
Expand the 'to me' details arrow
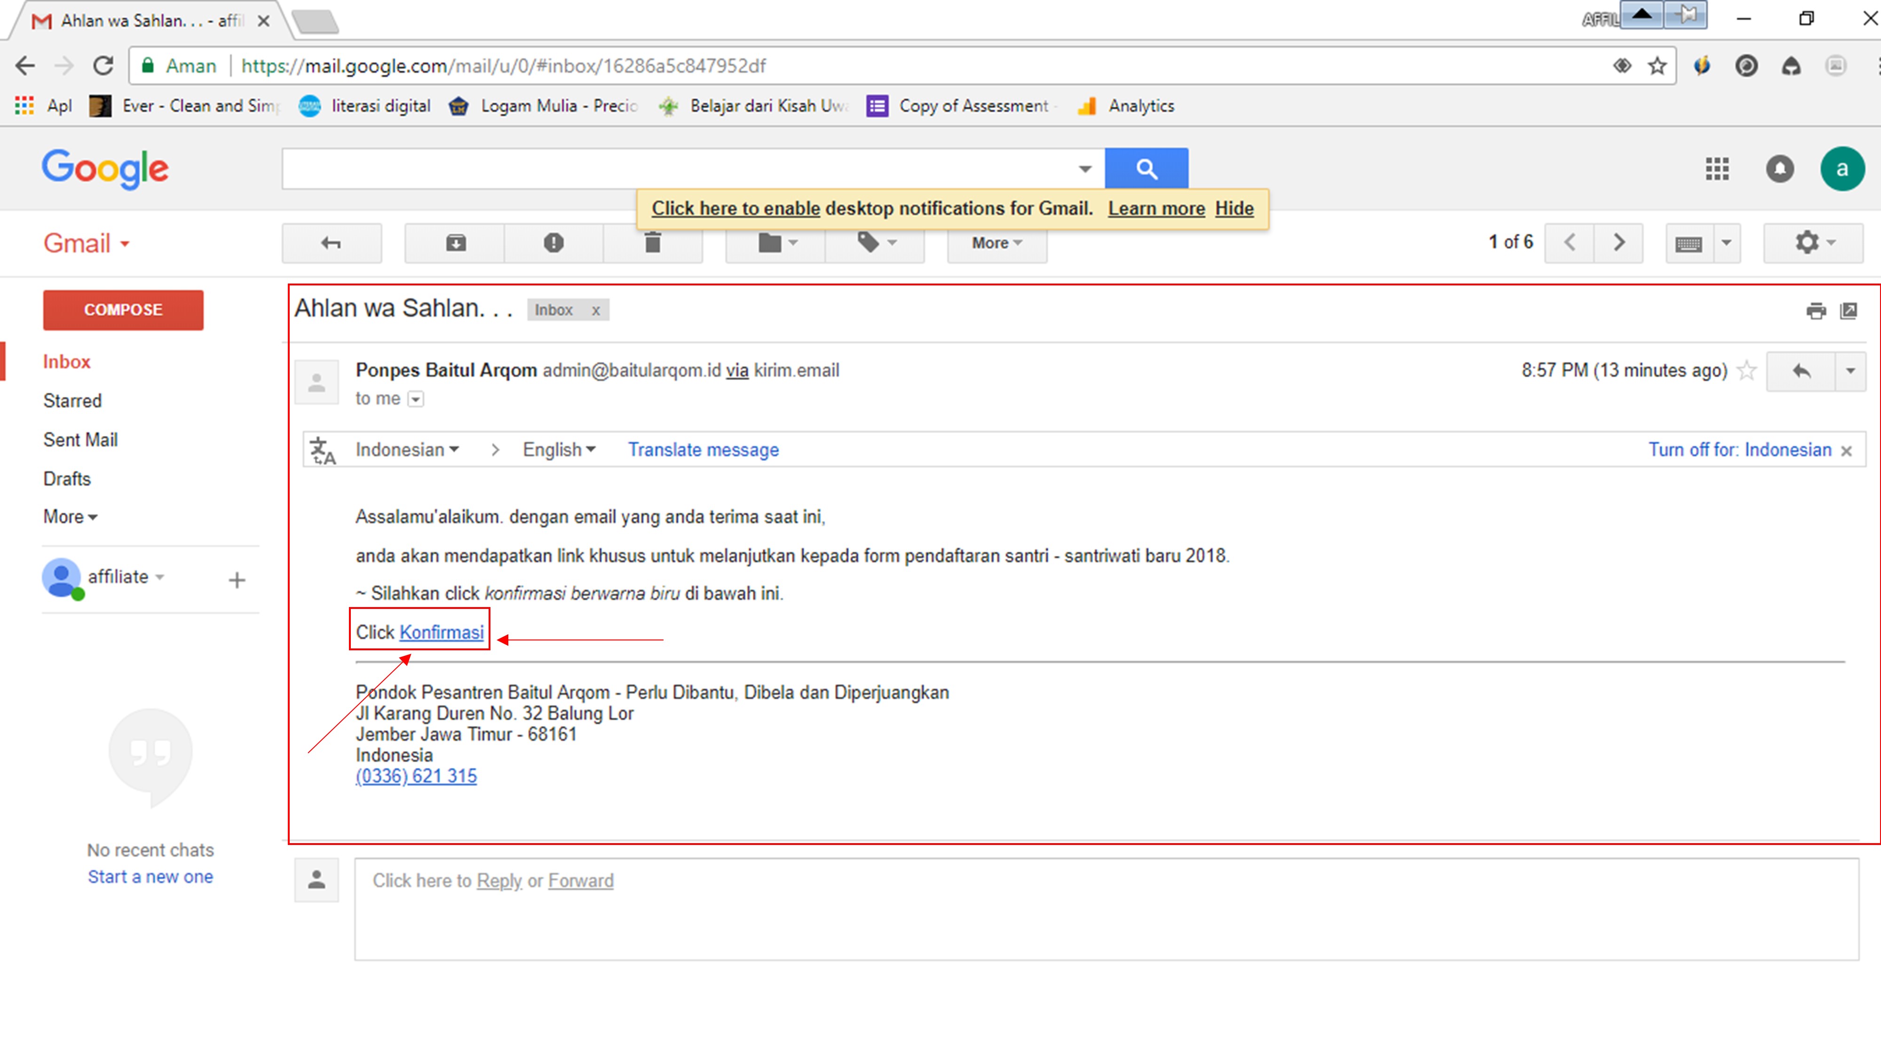416,399
